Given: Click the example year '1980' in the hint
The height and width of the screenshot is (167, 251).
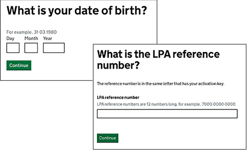Looking at the screenshot, I should tap(52, 32).
